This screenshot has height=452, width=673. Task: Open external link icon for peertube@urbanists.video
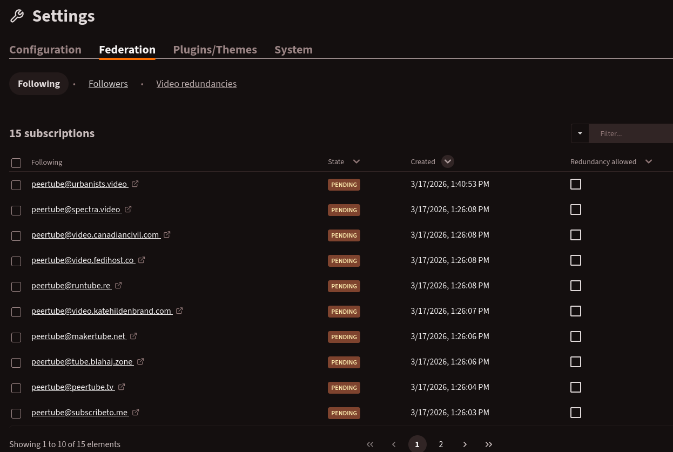click(x=135, y=184)
